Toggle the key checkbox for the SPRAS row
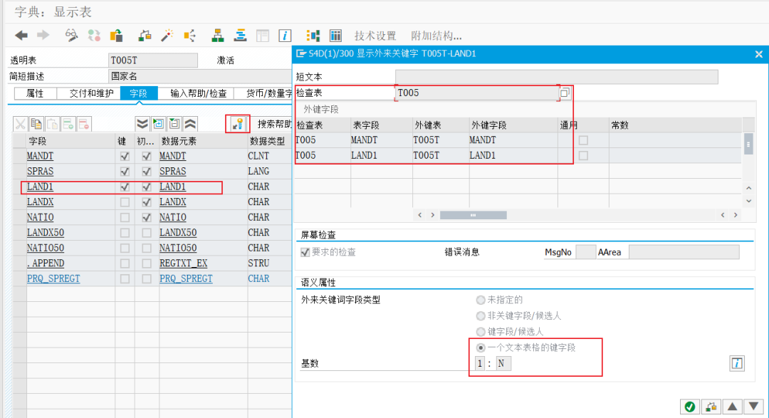The width and height of the screenshot is (769, 418). point(125,171)
